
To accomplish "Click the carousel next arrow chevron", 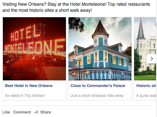I will 152,59.
